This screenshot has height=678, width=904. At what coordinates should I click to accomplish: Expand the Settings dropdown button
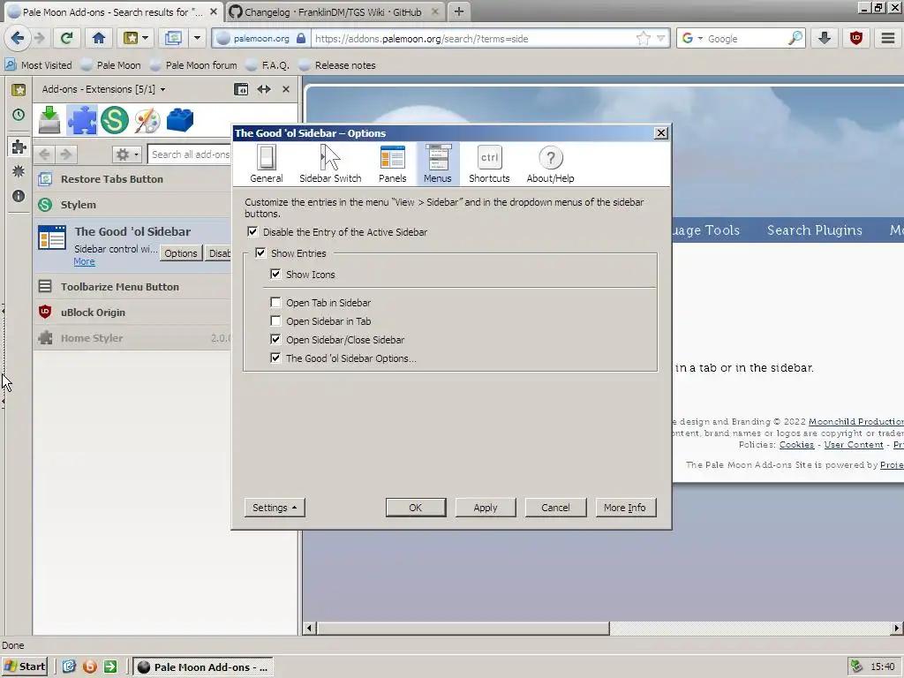click(x=275, y=508)
